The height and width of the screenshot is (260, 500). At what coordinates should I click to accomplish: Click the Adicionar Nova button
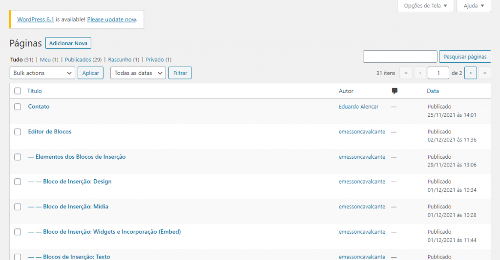tap(68, 43)
